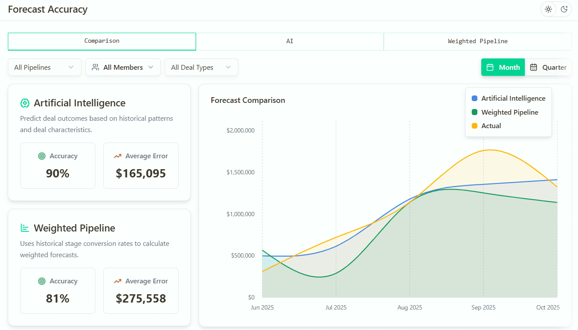Screen dimensions: 578x330
Task: Click the Forecast Comparison chart title
Action: click(x=248, y=100)
